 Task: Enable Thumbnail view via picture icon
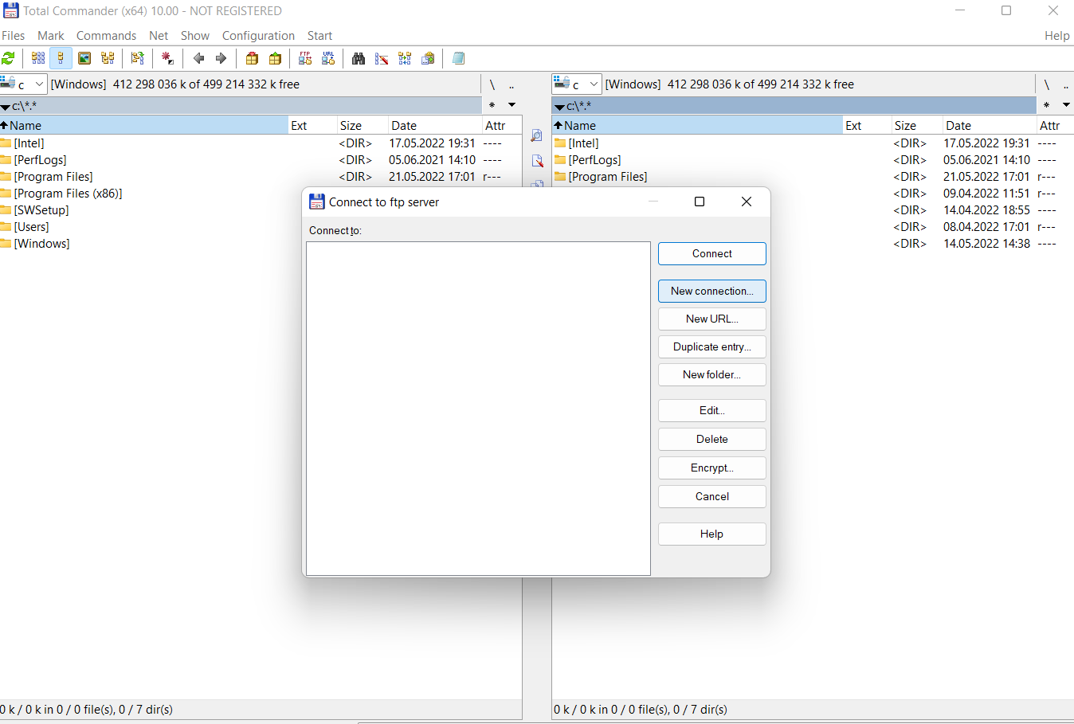[84, 58]
